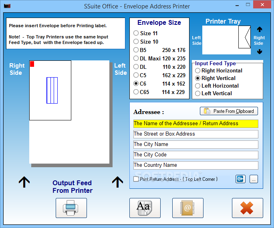Maximize the Envelope Address Printer window
The width and height of the screenshot is (274, 228).
tap(248, 5)
